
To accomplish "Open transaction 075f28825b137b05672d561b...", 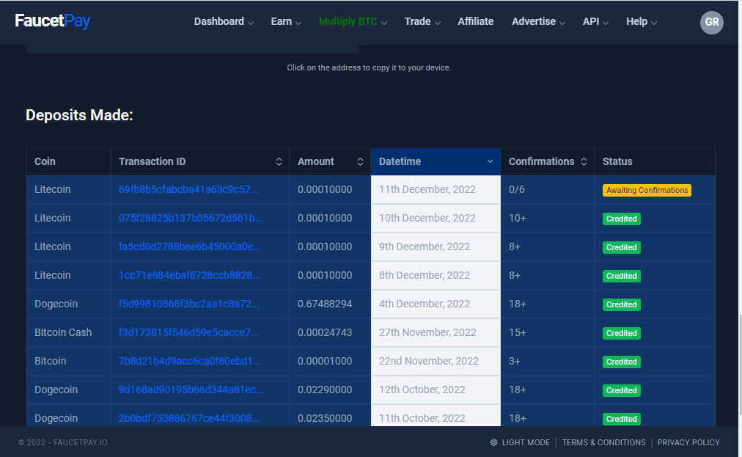I will (190, 218).
